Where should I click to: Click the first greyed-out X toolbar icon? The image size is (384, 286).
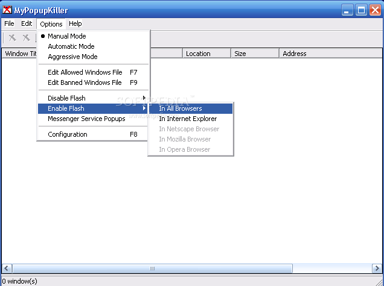[x=13, y=38]
